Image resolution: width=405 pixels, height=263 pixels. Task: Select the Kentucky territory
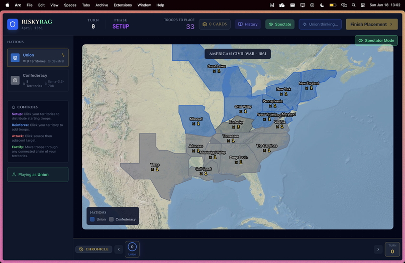click(x=236, y=124)
